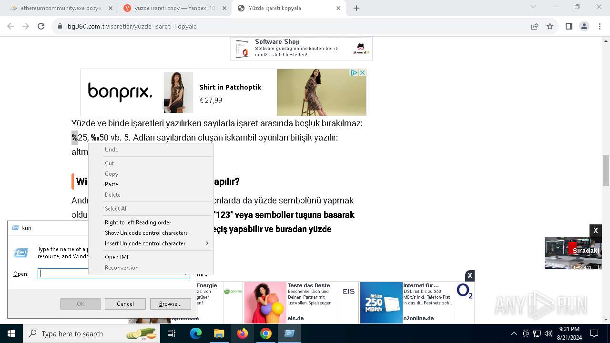The image size is (610, 343).
Task: Click the page vertical scrollbar thumb
Action: point(606,170)
